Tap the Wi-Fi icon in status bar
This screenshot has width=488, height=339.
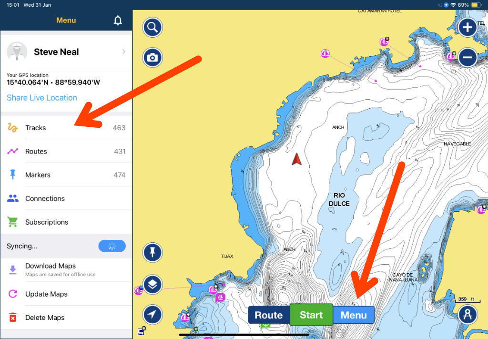[453, 5]
